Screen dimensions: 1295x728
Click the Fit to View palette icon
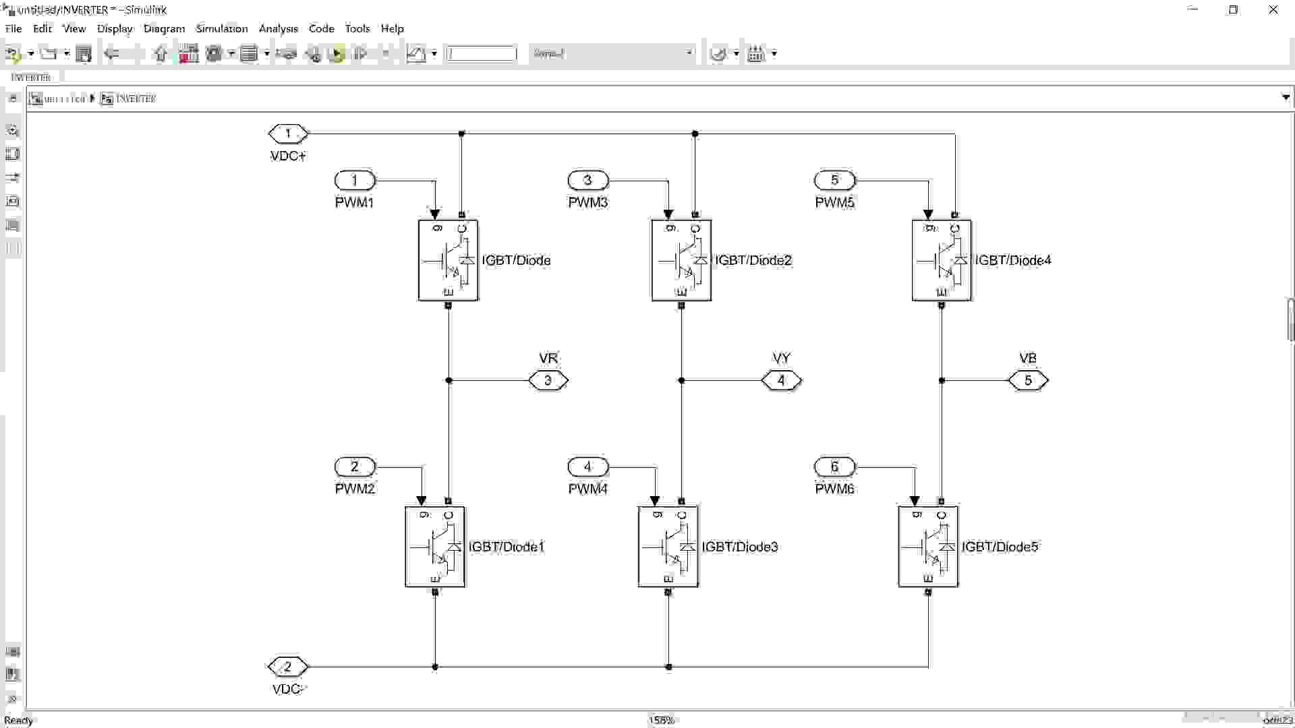(x=12, y=154)
